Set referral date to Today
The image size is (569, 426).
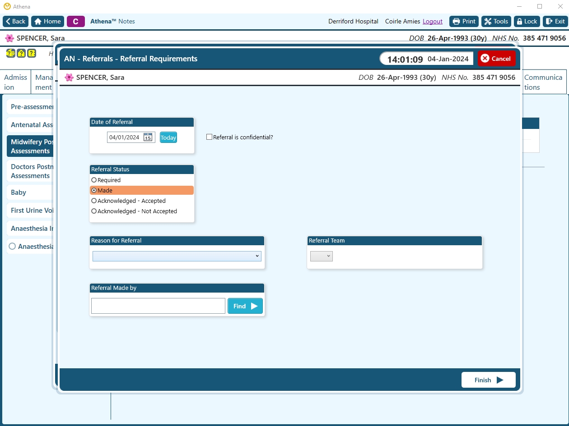tap(168, 137)
